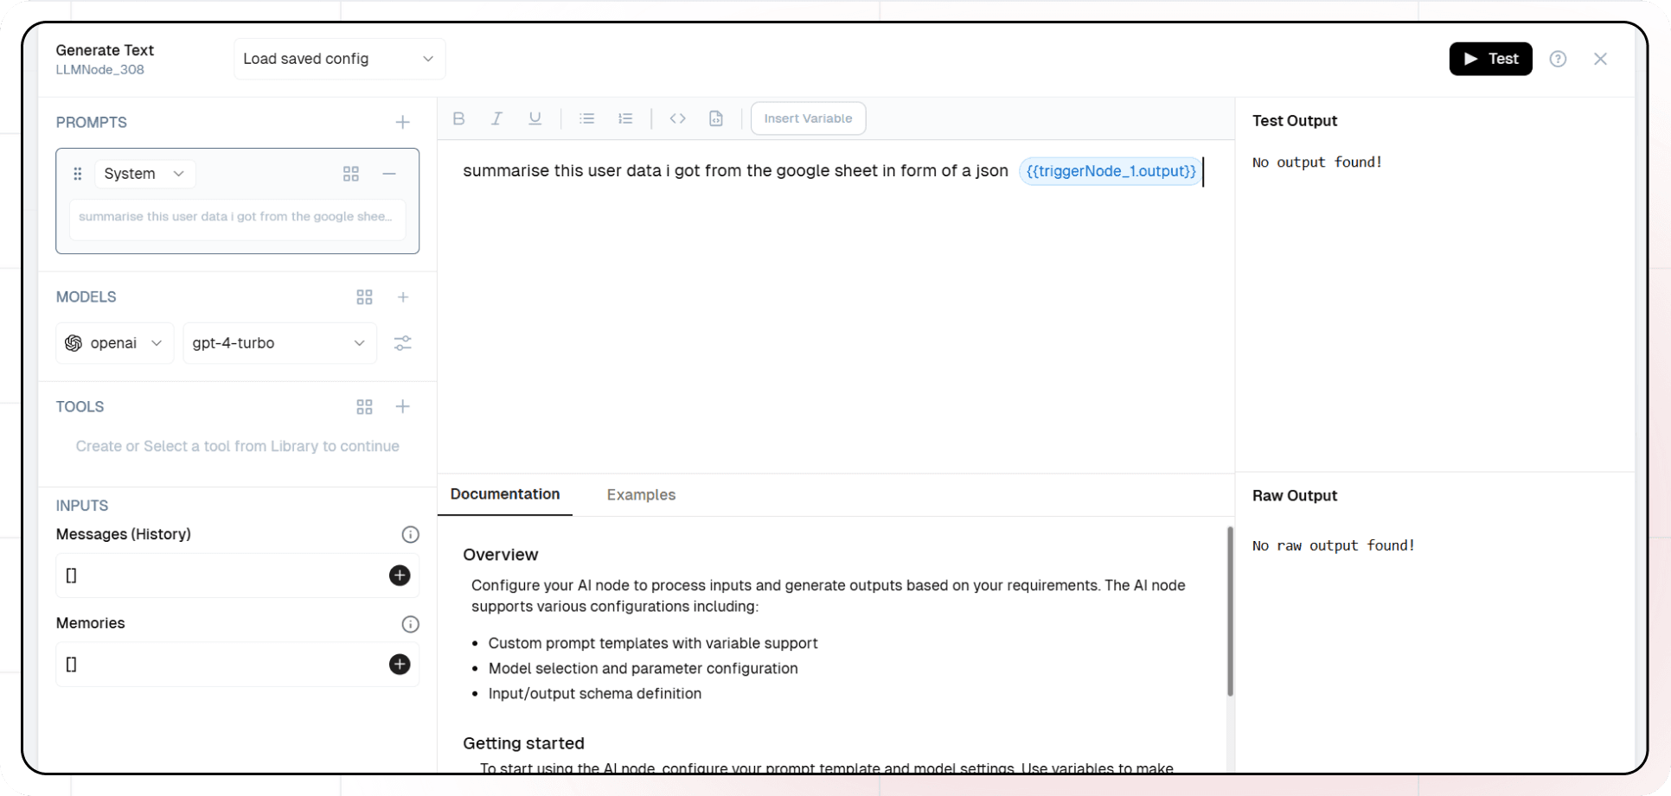Run the node with the Test button
This screenshot has width=1671, height=796.
pyautogui.click(x=1489, y=59)
